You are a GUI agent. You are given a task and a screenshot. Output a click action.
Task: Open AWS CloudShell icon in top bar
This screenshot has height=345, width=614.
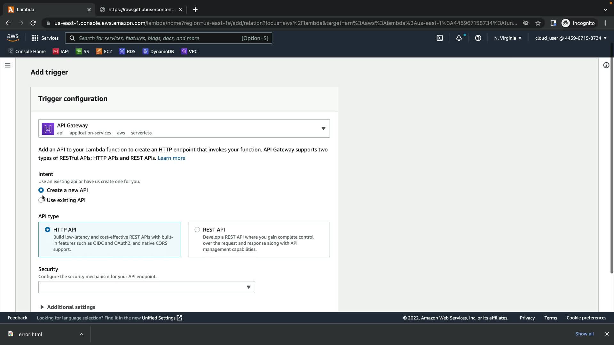pyautogui.click(x=440, y=38)
